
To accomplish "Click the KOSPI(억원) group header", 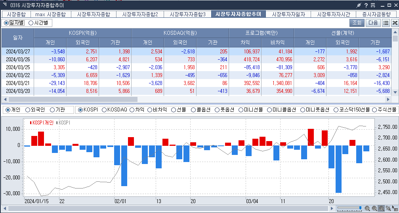I will pos(83,33).
